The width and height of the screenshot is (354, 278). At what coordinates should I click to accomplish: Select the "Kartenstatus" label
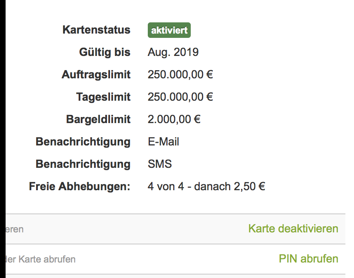(x=96, y=30)
